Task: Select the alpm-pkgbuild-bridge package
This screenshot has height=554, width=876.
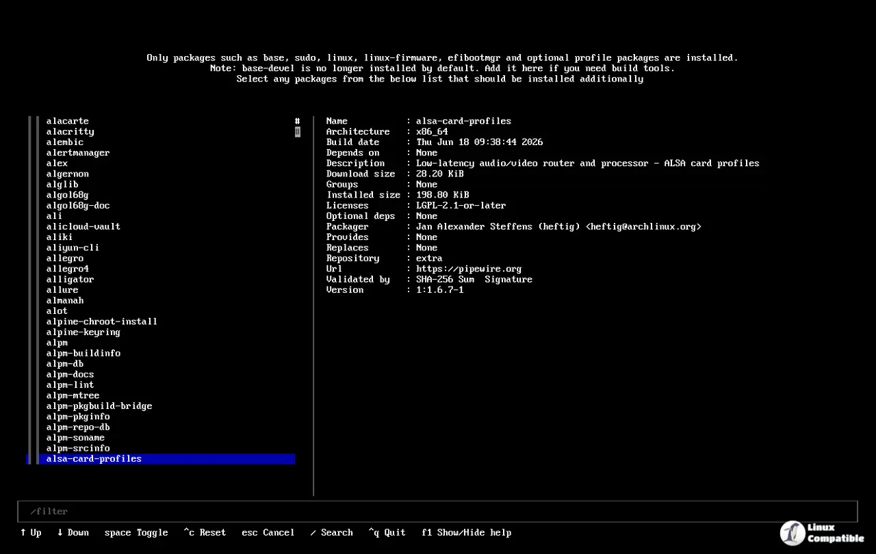Action: 99,406
